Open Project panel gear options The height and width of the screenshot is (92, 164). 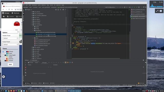pos(63,10)
